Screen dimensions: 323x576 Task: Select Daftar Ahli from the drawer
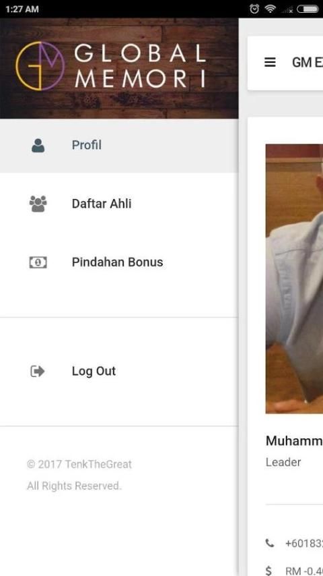pos(119,204)
